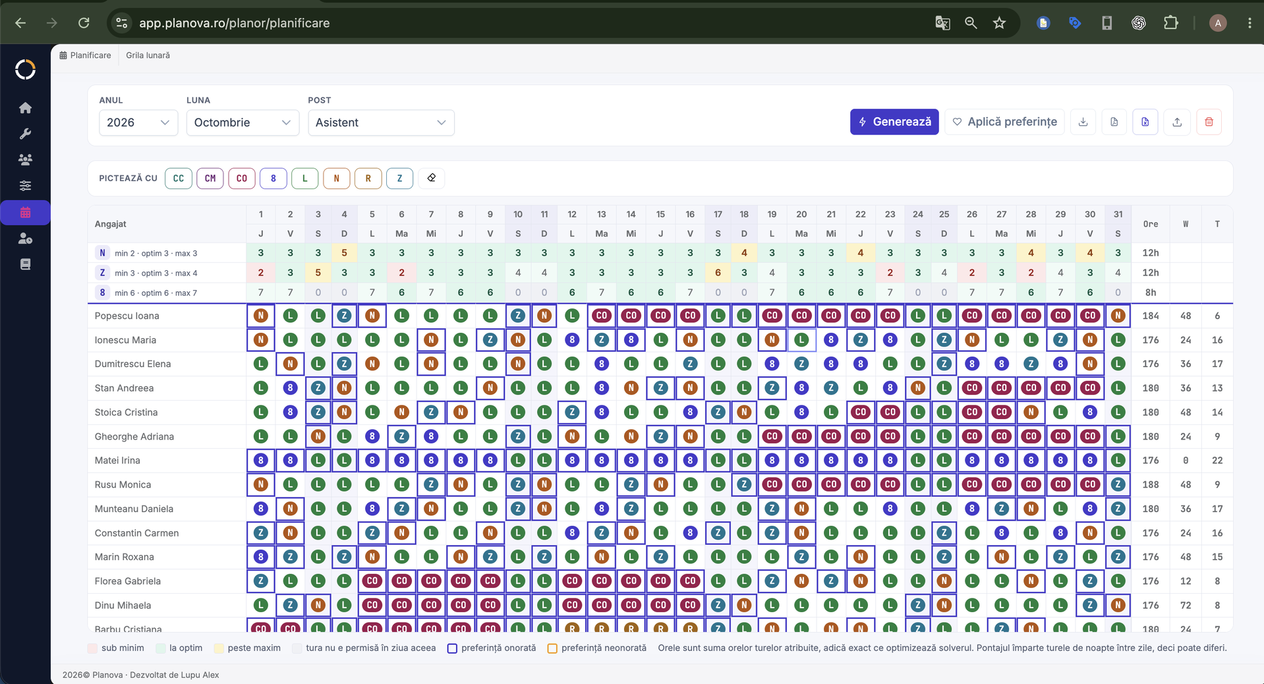Open the POST Asistent dropdown
The width and height of the screenshot is (1264, 684).
pyautogui.click(x=381, y=123)
